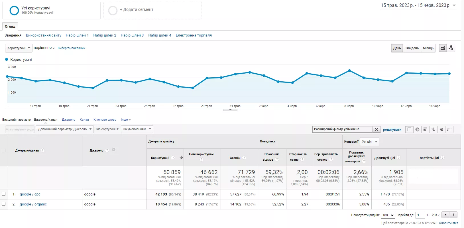The height and width of the screenshot is (228, 464).
Task: Tick the google / cpc row checkbox
Action: tap(4, 194)
